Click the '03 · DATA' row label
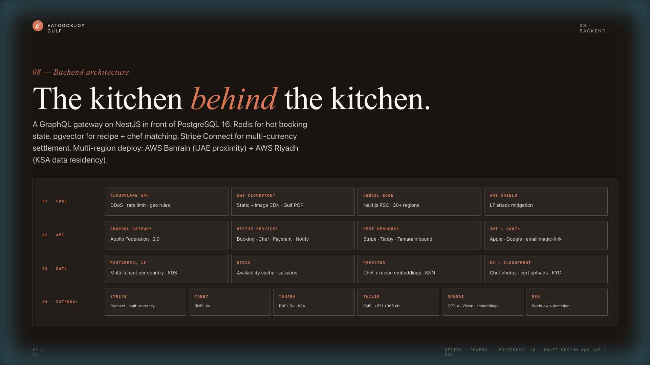This screenshot has height=365, width=650. pyautogui.click(x=55, y=269)
